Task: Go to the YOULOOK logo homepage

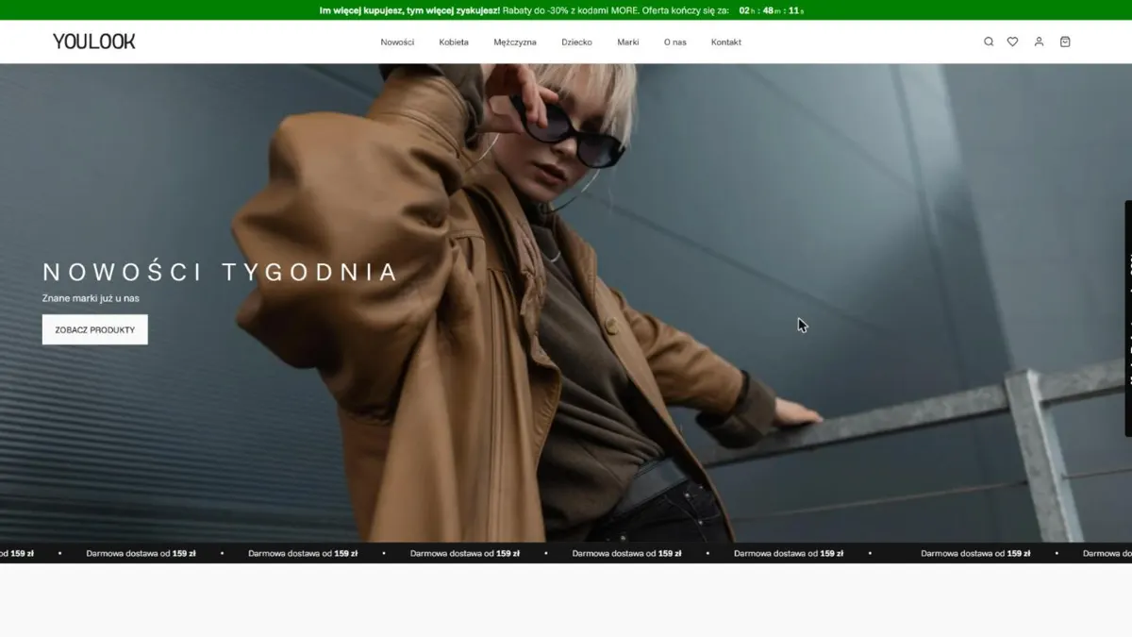Action: 94,42
